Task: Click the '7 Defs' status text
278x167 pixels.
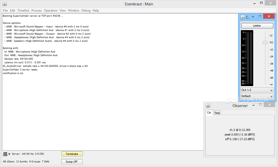Action: pos(45,161)
